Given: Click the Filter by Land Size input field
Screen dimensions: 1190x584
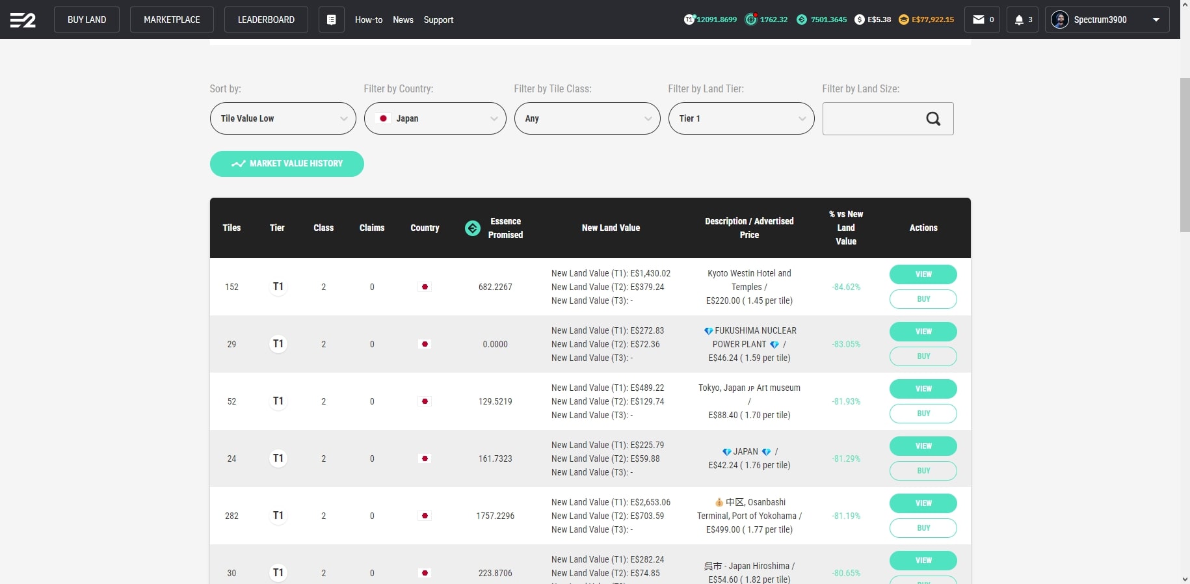Looking at the screenshot, I should click(x=871, y=118).
